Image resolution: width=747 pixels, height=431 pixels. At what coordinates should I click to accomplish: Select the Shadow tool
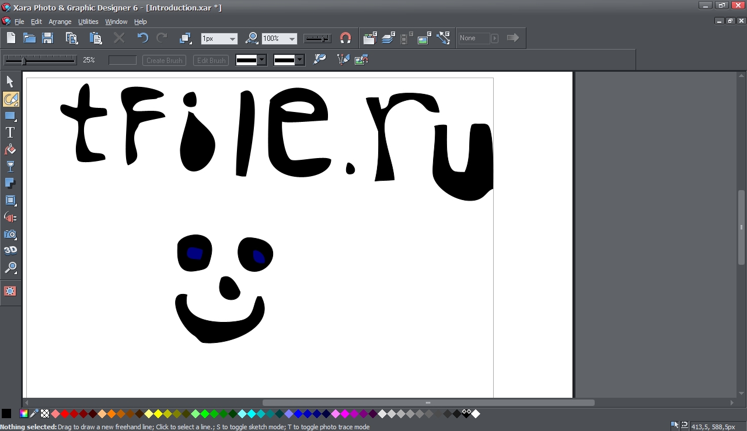(x=10, y=183)
